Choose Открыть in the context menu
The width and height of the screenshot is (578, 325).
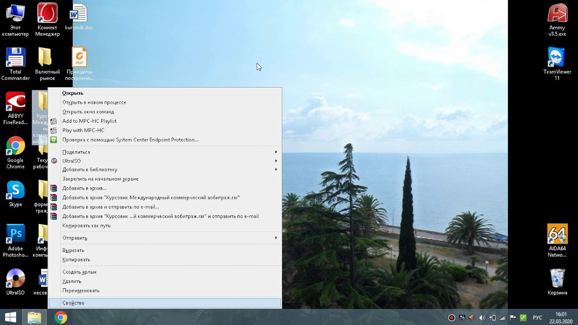point(165,93)
